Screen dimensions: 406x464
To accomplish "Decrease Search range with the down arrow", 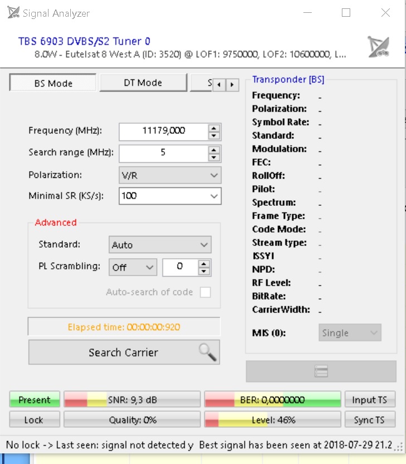I will click(214, 157).
